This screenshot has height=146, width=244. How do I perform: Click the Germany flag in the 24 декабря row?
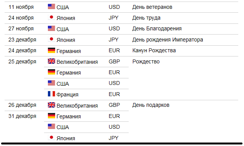(51, 50)
